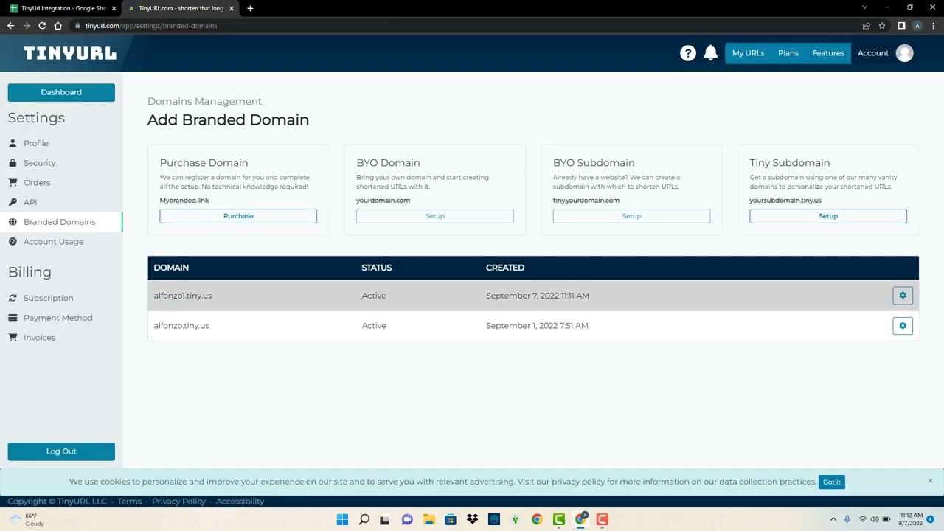The width and height of the screenshot is (944, 531).
Task: Click the DOMAIN column header
Action: point(171,268)
